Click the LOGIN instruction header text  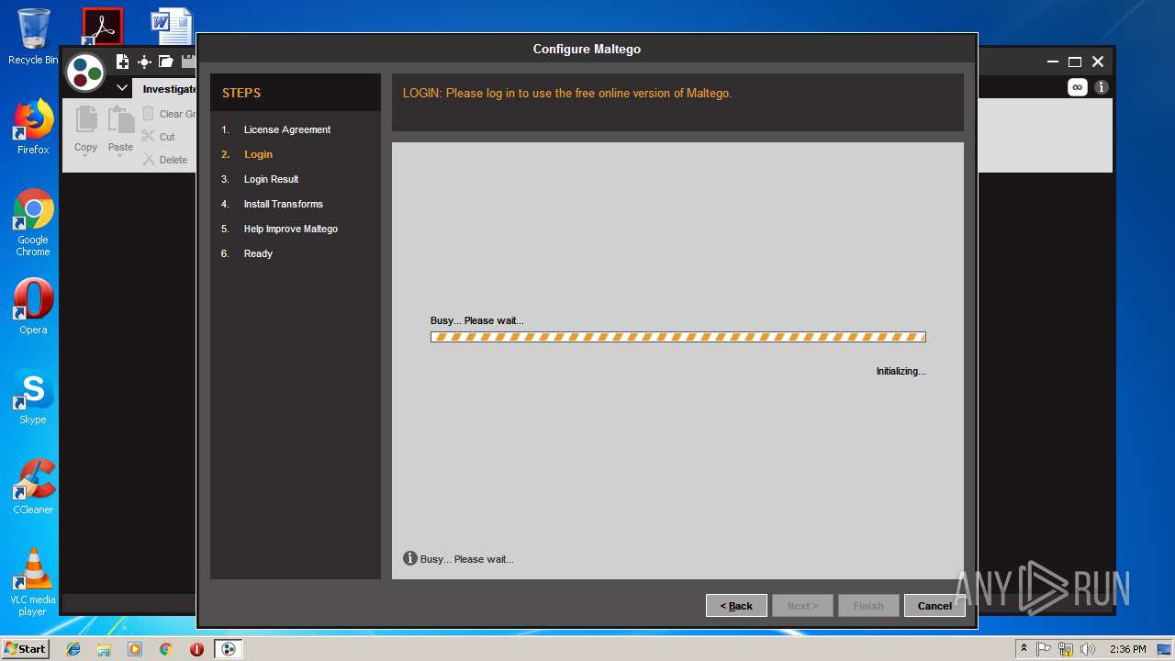[x=566, y=93]
